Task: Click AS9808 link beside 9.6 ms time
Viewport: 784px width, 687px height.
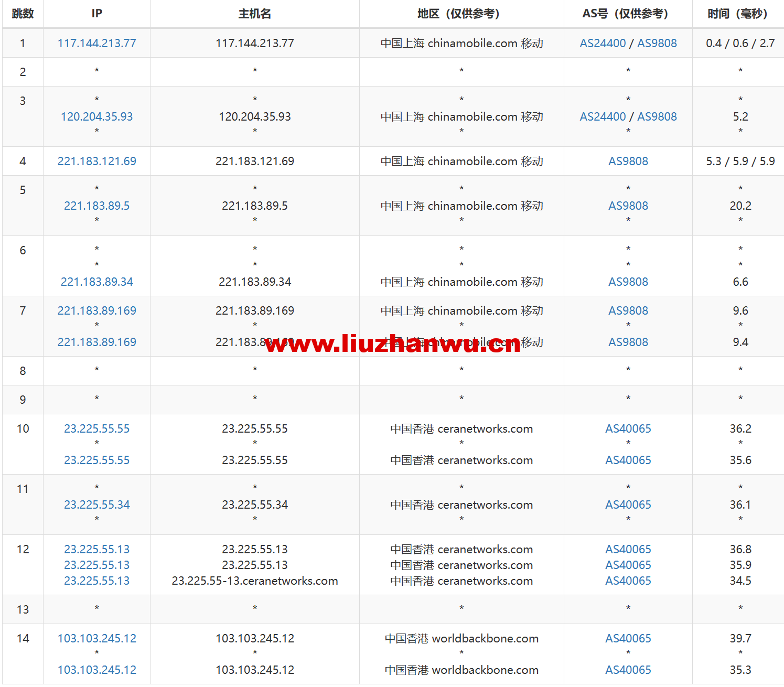Action: click(628, 310)
